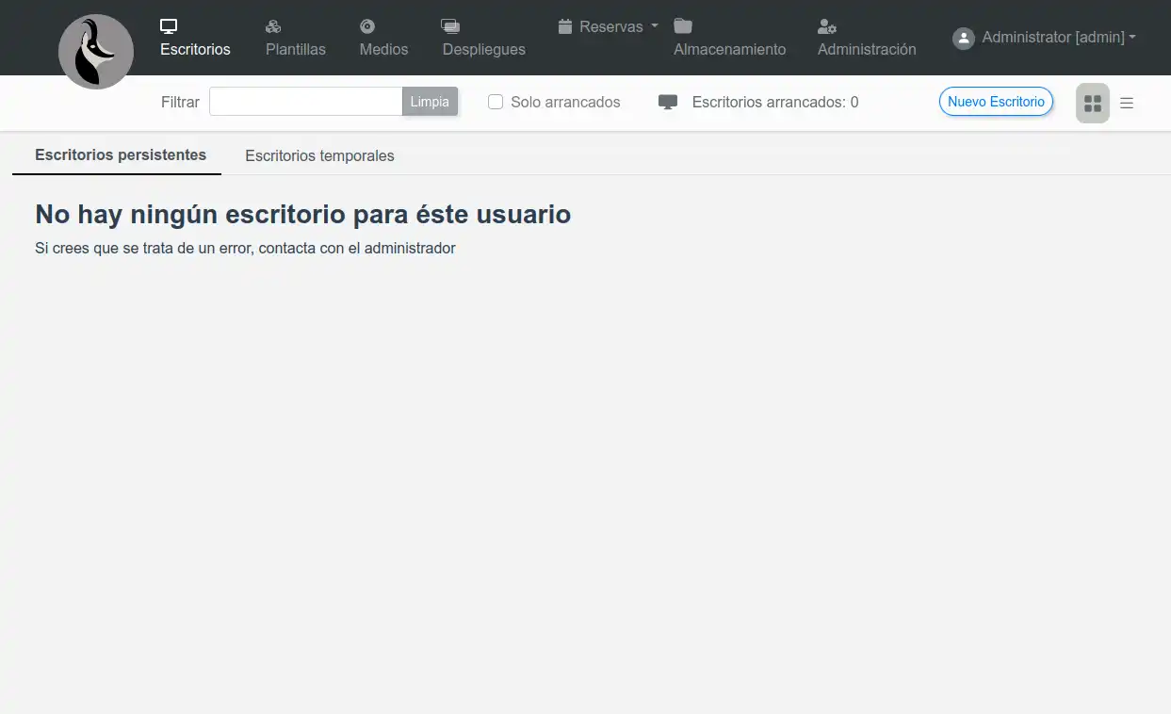
Task: Click the user-gear icon above Administración
Action: [827, 26]
